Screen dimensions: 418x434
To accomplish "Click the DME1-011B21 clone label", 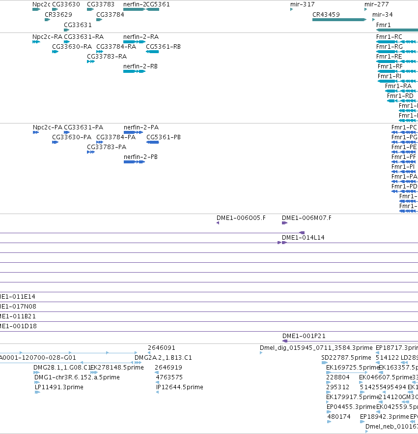I will [x=18, y=316].
